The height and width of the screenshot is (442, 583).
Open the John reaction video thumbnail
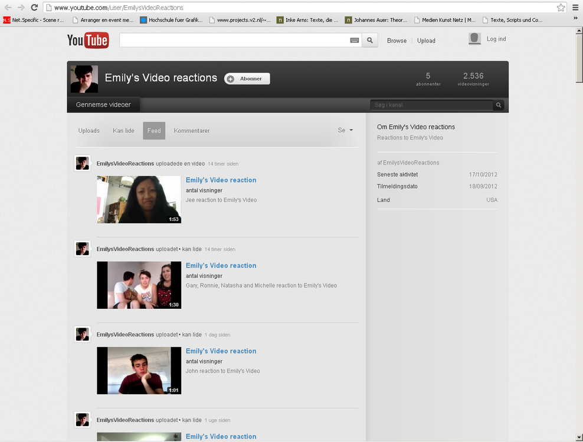click(139, 370)
